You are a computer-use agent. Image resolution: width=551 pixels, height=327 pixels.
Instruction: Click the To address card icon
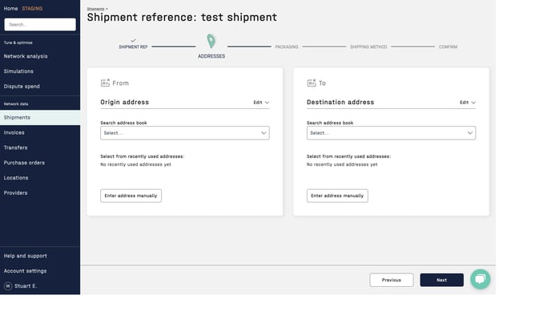[312, 83]
